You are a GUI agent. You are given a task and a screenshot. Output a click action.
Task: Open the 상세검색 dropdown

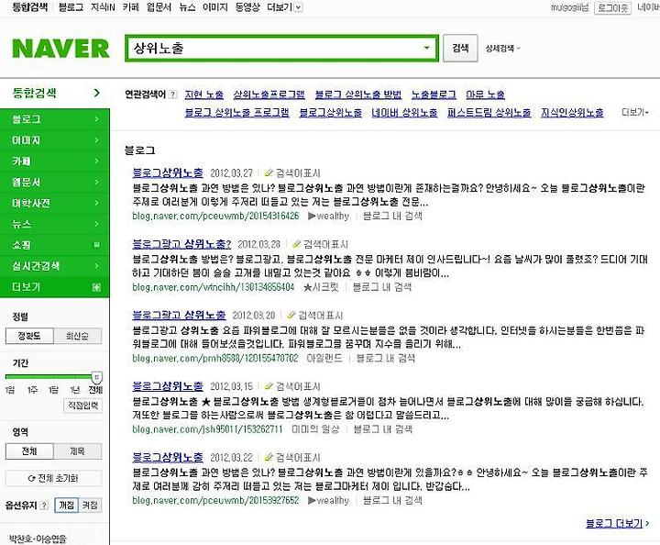[x=502, y=49]
